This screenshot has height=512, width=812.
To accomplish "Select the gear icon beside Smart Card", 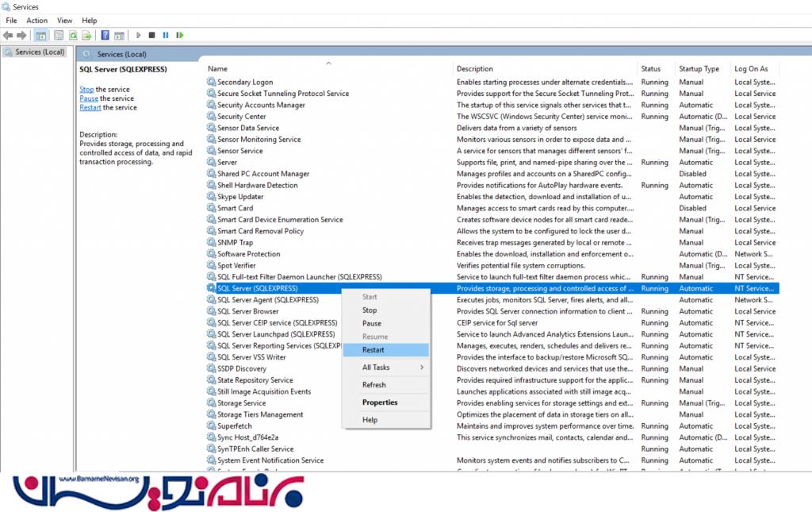I will [x=211, y=208].
